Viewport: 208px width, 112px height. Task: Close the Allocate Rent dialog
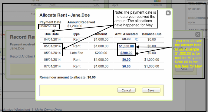[168, 13]
